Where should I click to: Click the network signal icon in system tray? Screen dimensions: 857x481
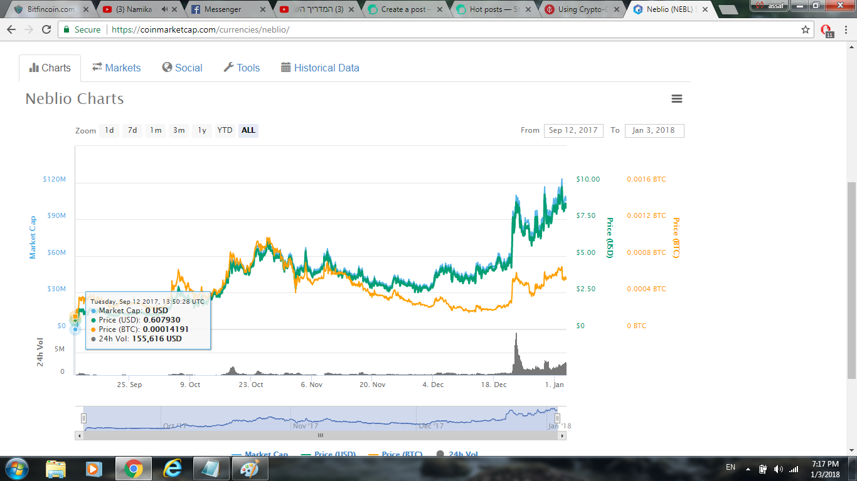[x=794, y=468]
